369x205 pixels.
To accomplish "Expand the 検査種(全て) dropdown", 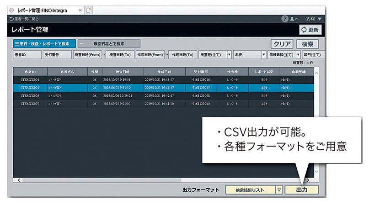I will pos(229,54).
